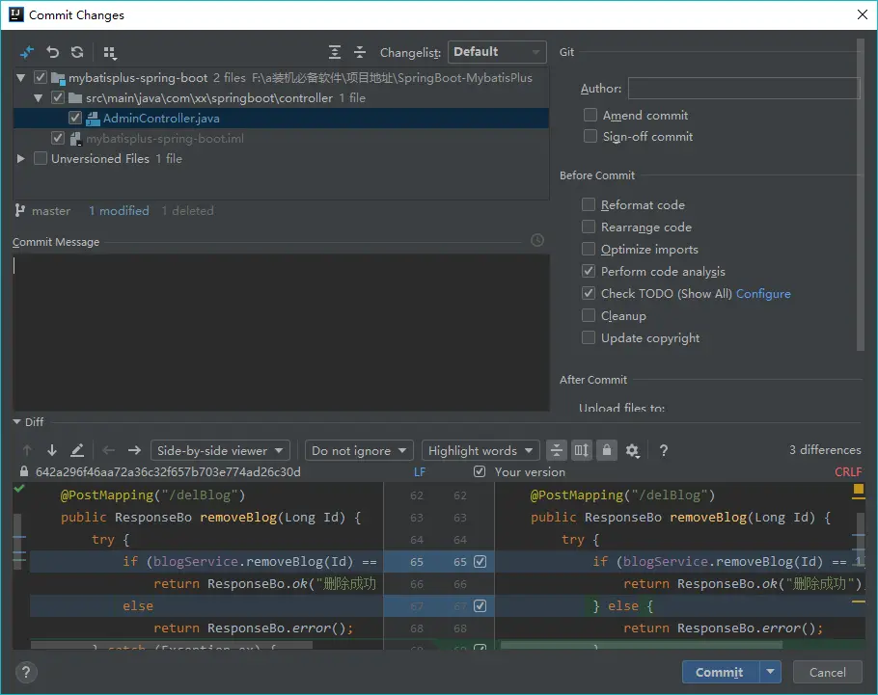Refresh the changes list
Viewport: 878px width, 695px height.
point(77,52)
